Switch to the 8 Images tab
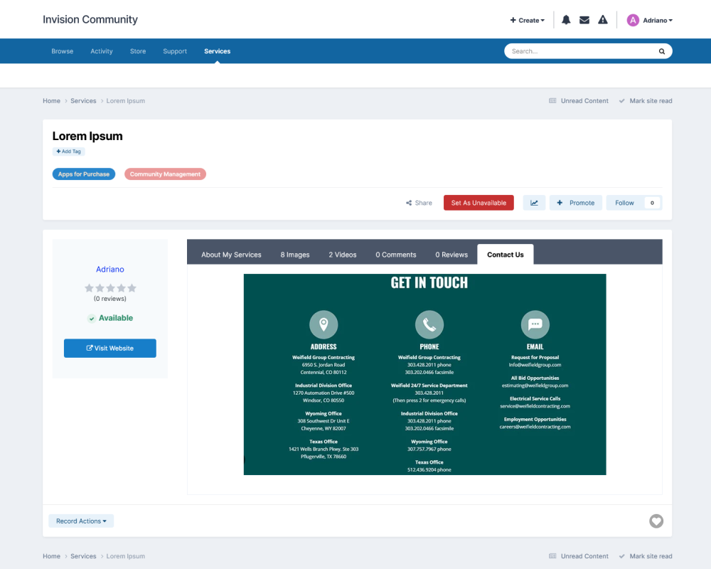The height and width of the screenshot is (569, 711). tap(294, 254)
